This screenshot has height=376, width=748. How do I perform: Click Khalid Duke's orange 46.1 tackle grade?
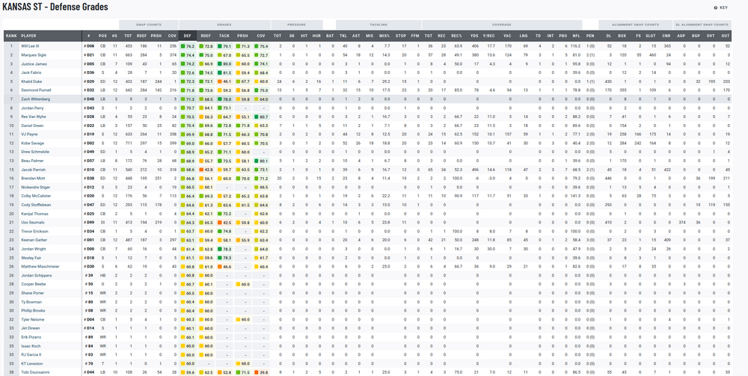[225, 81]
